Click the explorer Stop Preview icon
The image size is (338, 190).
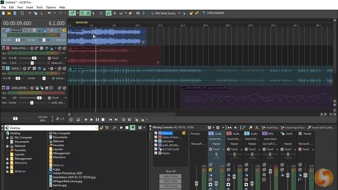[127, 128]
